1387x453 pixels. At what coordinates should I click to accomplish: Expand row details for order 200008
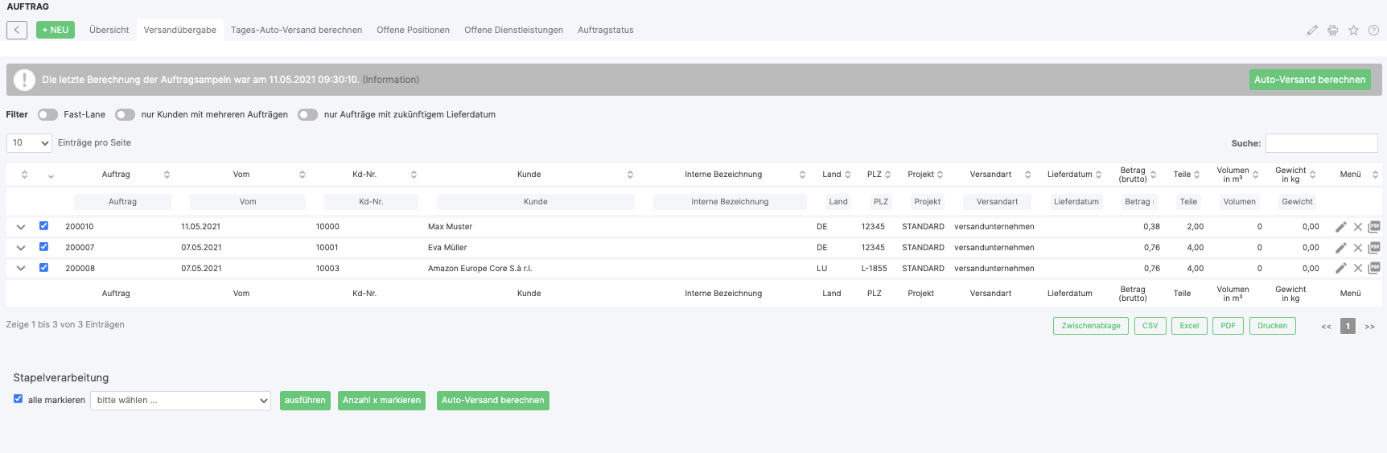pos(21,269)
